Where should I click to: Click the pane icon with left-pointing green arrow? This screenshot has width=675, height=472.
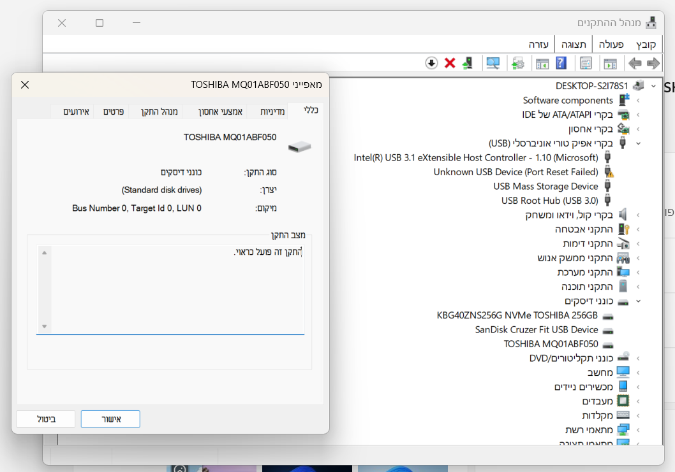[542, 64]
